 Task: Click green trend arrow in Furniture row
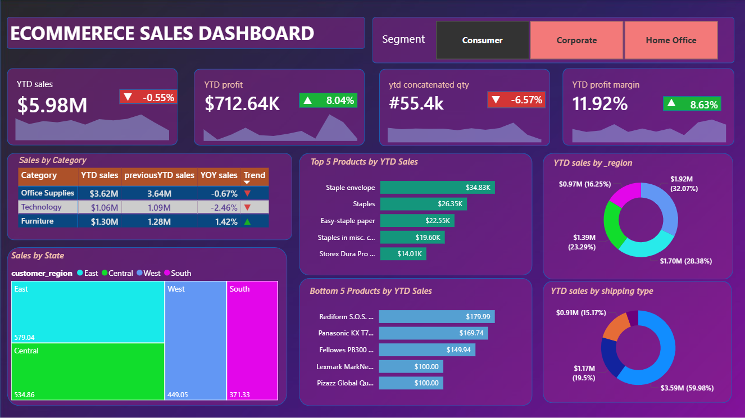point(247,221)
